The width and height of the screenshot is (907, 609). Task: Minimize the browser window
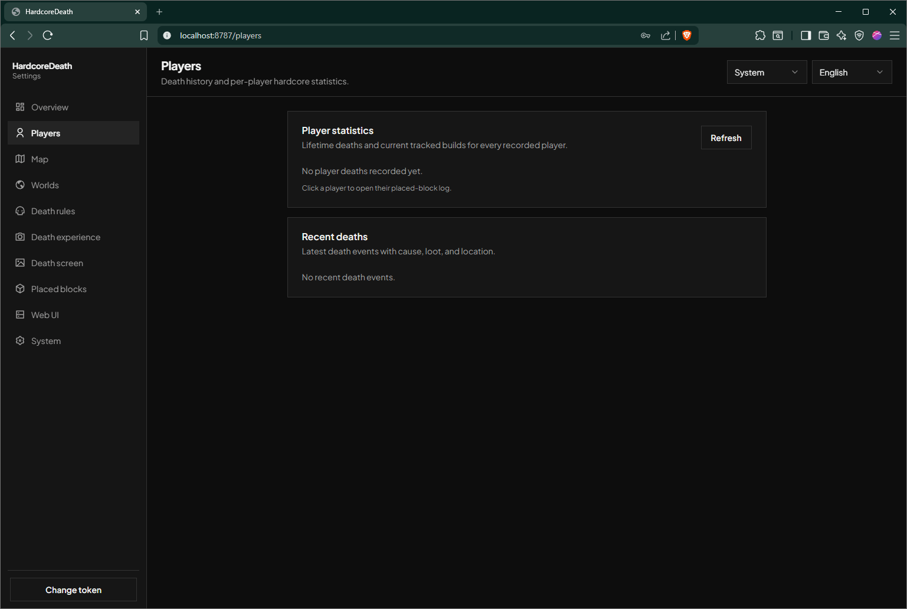pyautogui.click(x=839, y=12)
